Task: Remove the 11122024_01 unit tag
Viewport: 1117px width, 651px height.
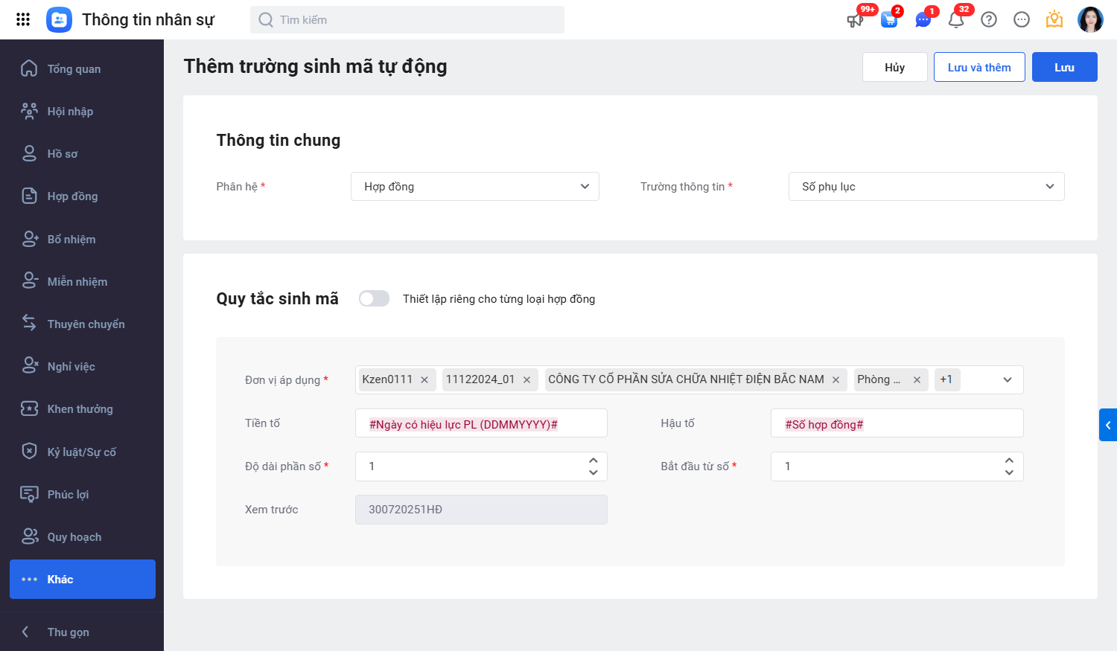Action: tap(526, 380)
